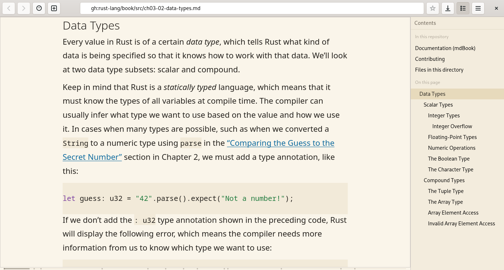Click the "On this page" label
Image resolution: width=504 pixels, height=270 pixels.
click(427, 82)
